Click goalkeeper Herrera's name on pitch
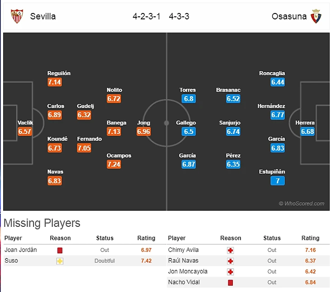Viewport: 330px width, 292px height. (305, 123)
